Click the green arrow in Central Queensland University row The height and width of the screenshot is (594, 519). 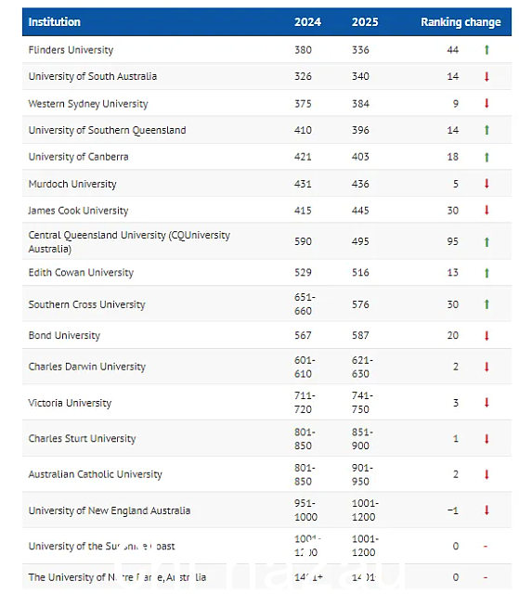[487, 241]
